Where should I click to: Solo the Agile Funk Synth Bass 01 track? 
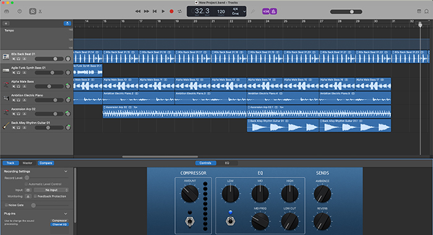point(19,72)
